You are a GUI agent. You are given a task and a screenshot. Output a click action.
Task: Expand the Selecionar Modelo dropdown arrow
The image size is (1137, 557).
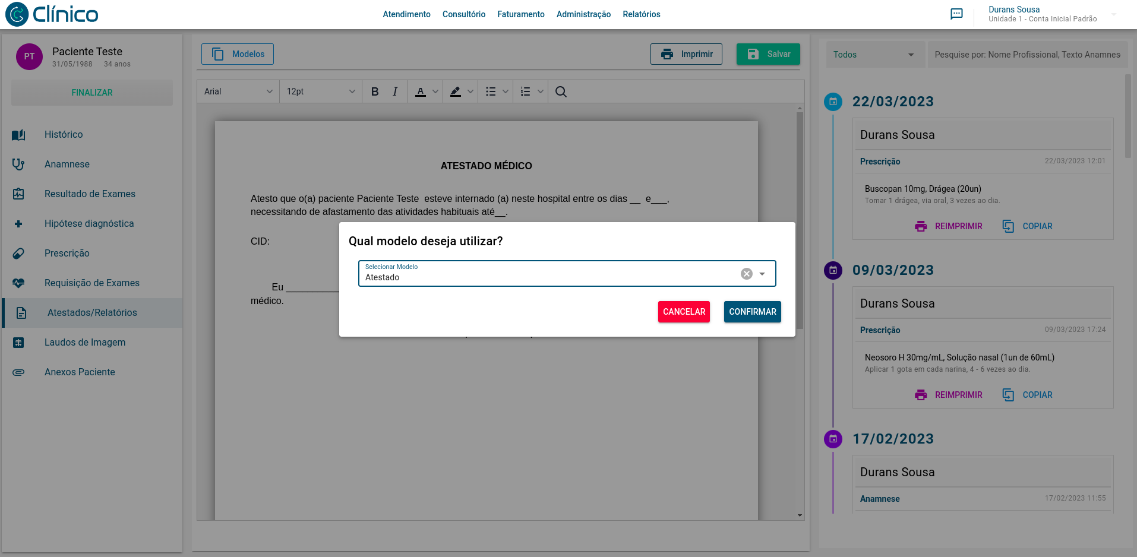pos(762,274)
